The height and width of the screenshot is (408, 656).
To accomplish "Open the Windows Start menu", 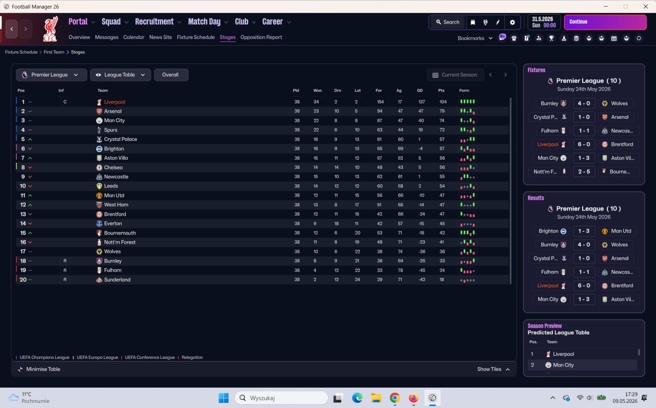I will tap(224, 398).
